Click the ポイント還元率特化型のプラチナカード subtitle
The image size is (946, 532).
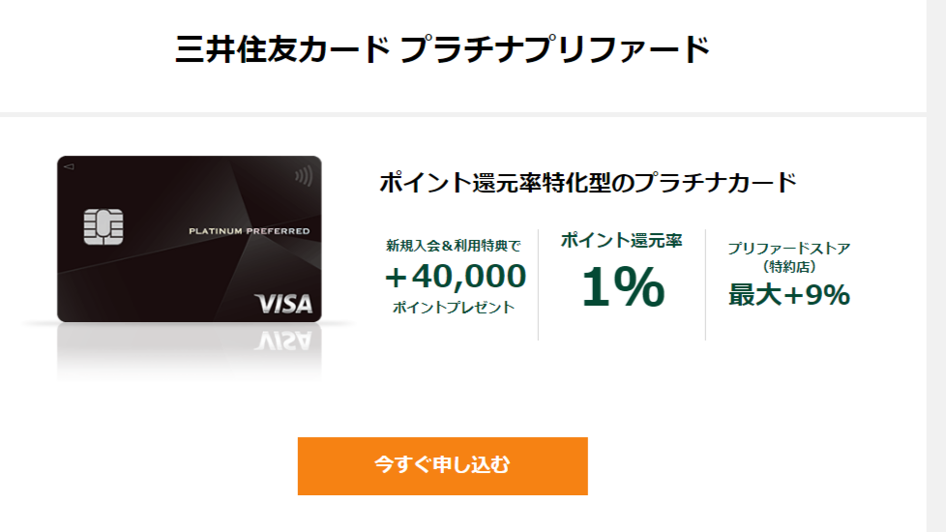pyautogui.click(x=588, y=182)
